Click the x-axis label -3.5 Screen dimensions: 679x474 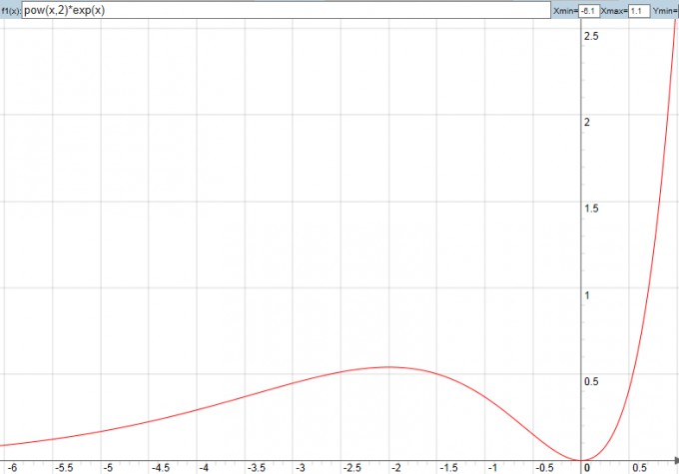coord(257,468)
